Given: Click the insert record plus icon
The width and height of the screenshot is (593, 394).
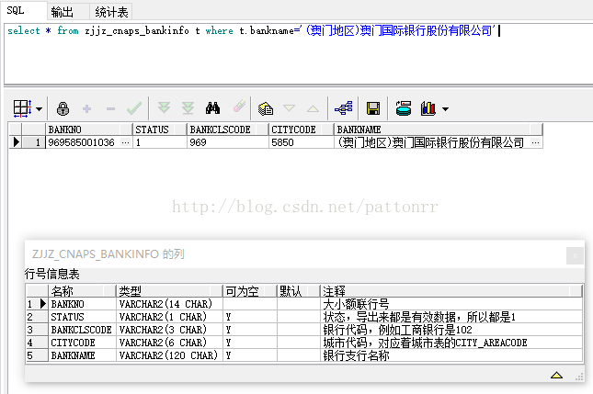Looking at the screenshot, I should pyautogui.click(x=86, y=108).
